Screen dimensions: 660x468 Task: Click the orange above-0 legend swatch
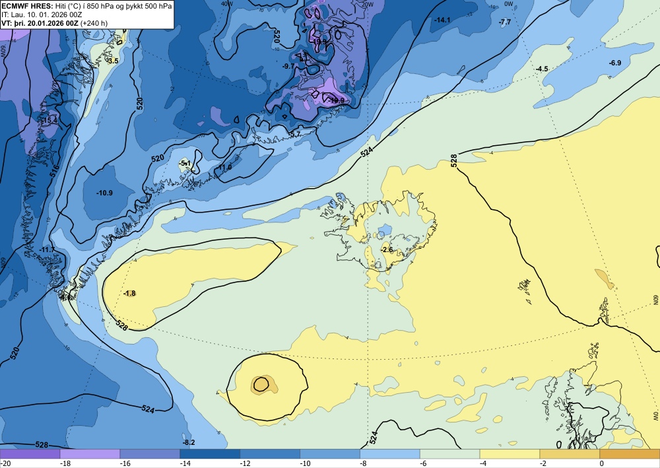[x=630, y=453]
